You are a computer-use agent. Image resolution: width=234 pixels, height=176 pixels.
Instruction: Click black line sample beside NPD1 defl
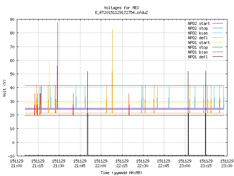pos(218,57)
